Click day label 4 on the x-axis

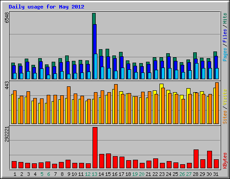[35, 174]
